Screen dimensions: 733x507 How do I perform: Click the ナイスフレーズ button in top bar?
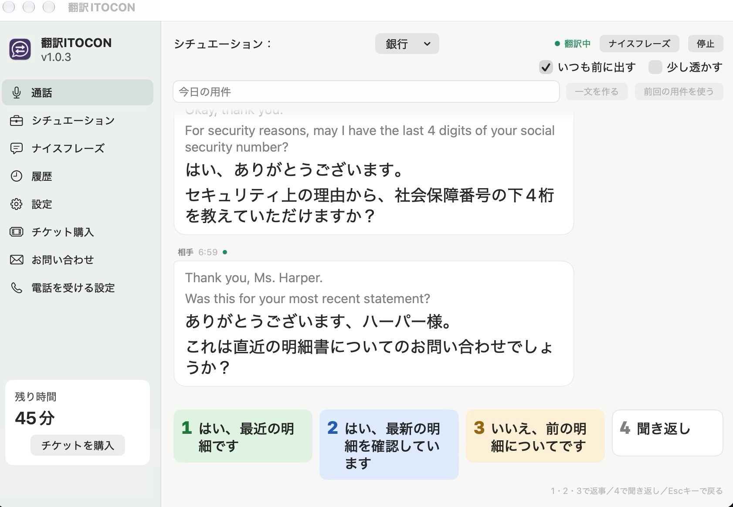pyautogui.click(x=639, y=44)
